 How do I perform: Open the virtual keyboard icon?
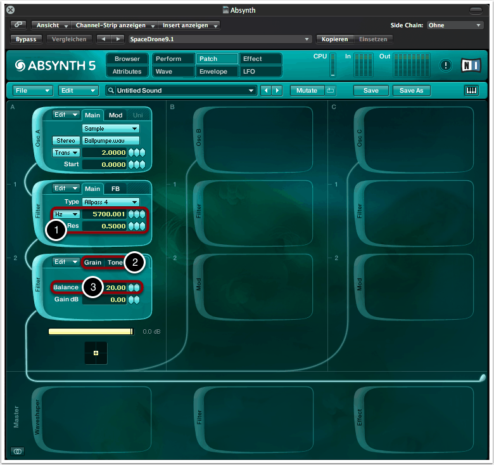coord(472,91)
